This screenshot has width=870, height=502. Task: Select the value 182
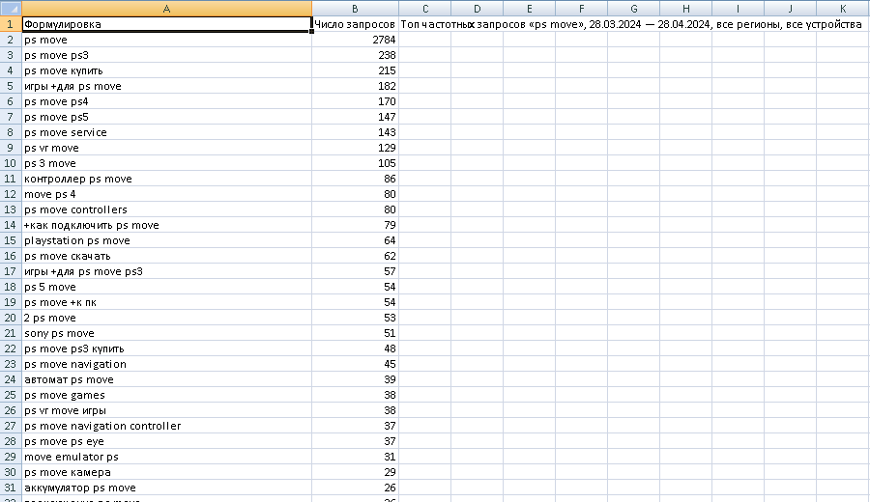click(355, 86)
